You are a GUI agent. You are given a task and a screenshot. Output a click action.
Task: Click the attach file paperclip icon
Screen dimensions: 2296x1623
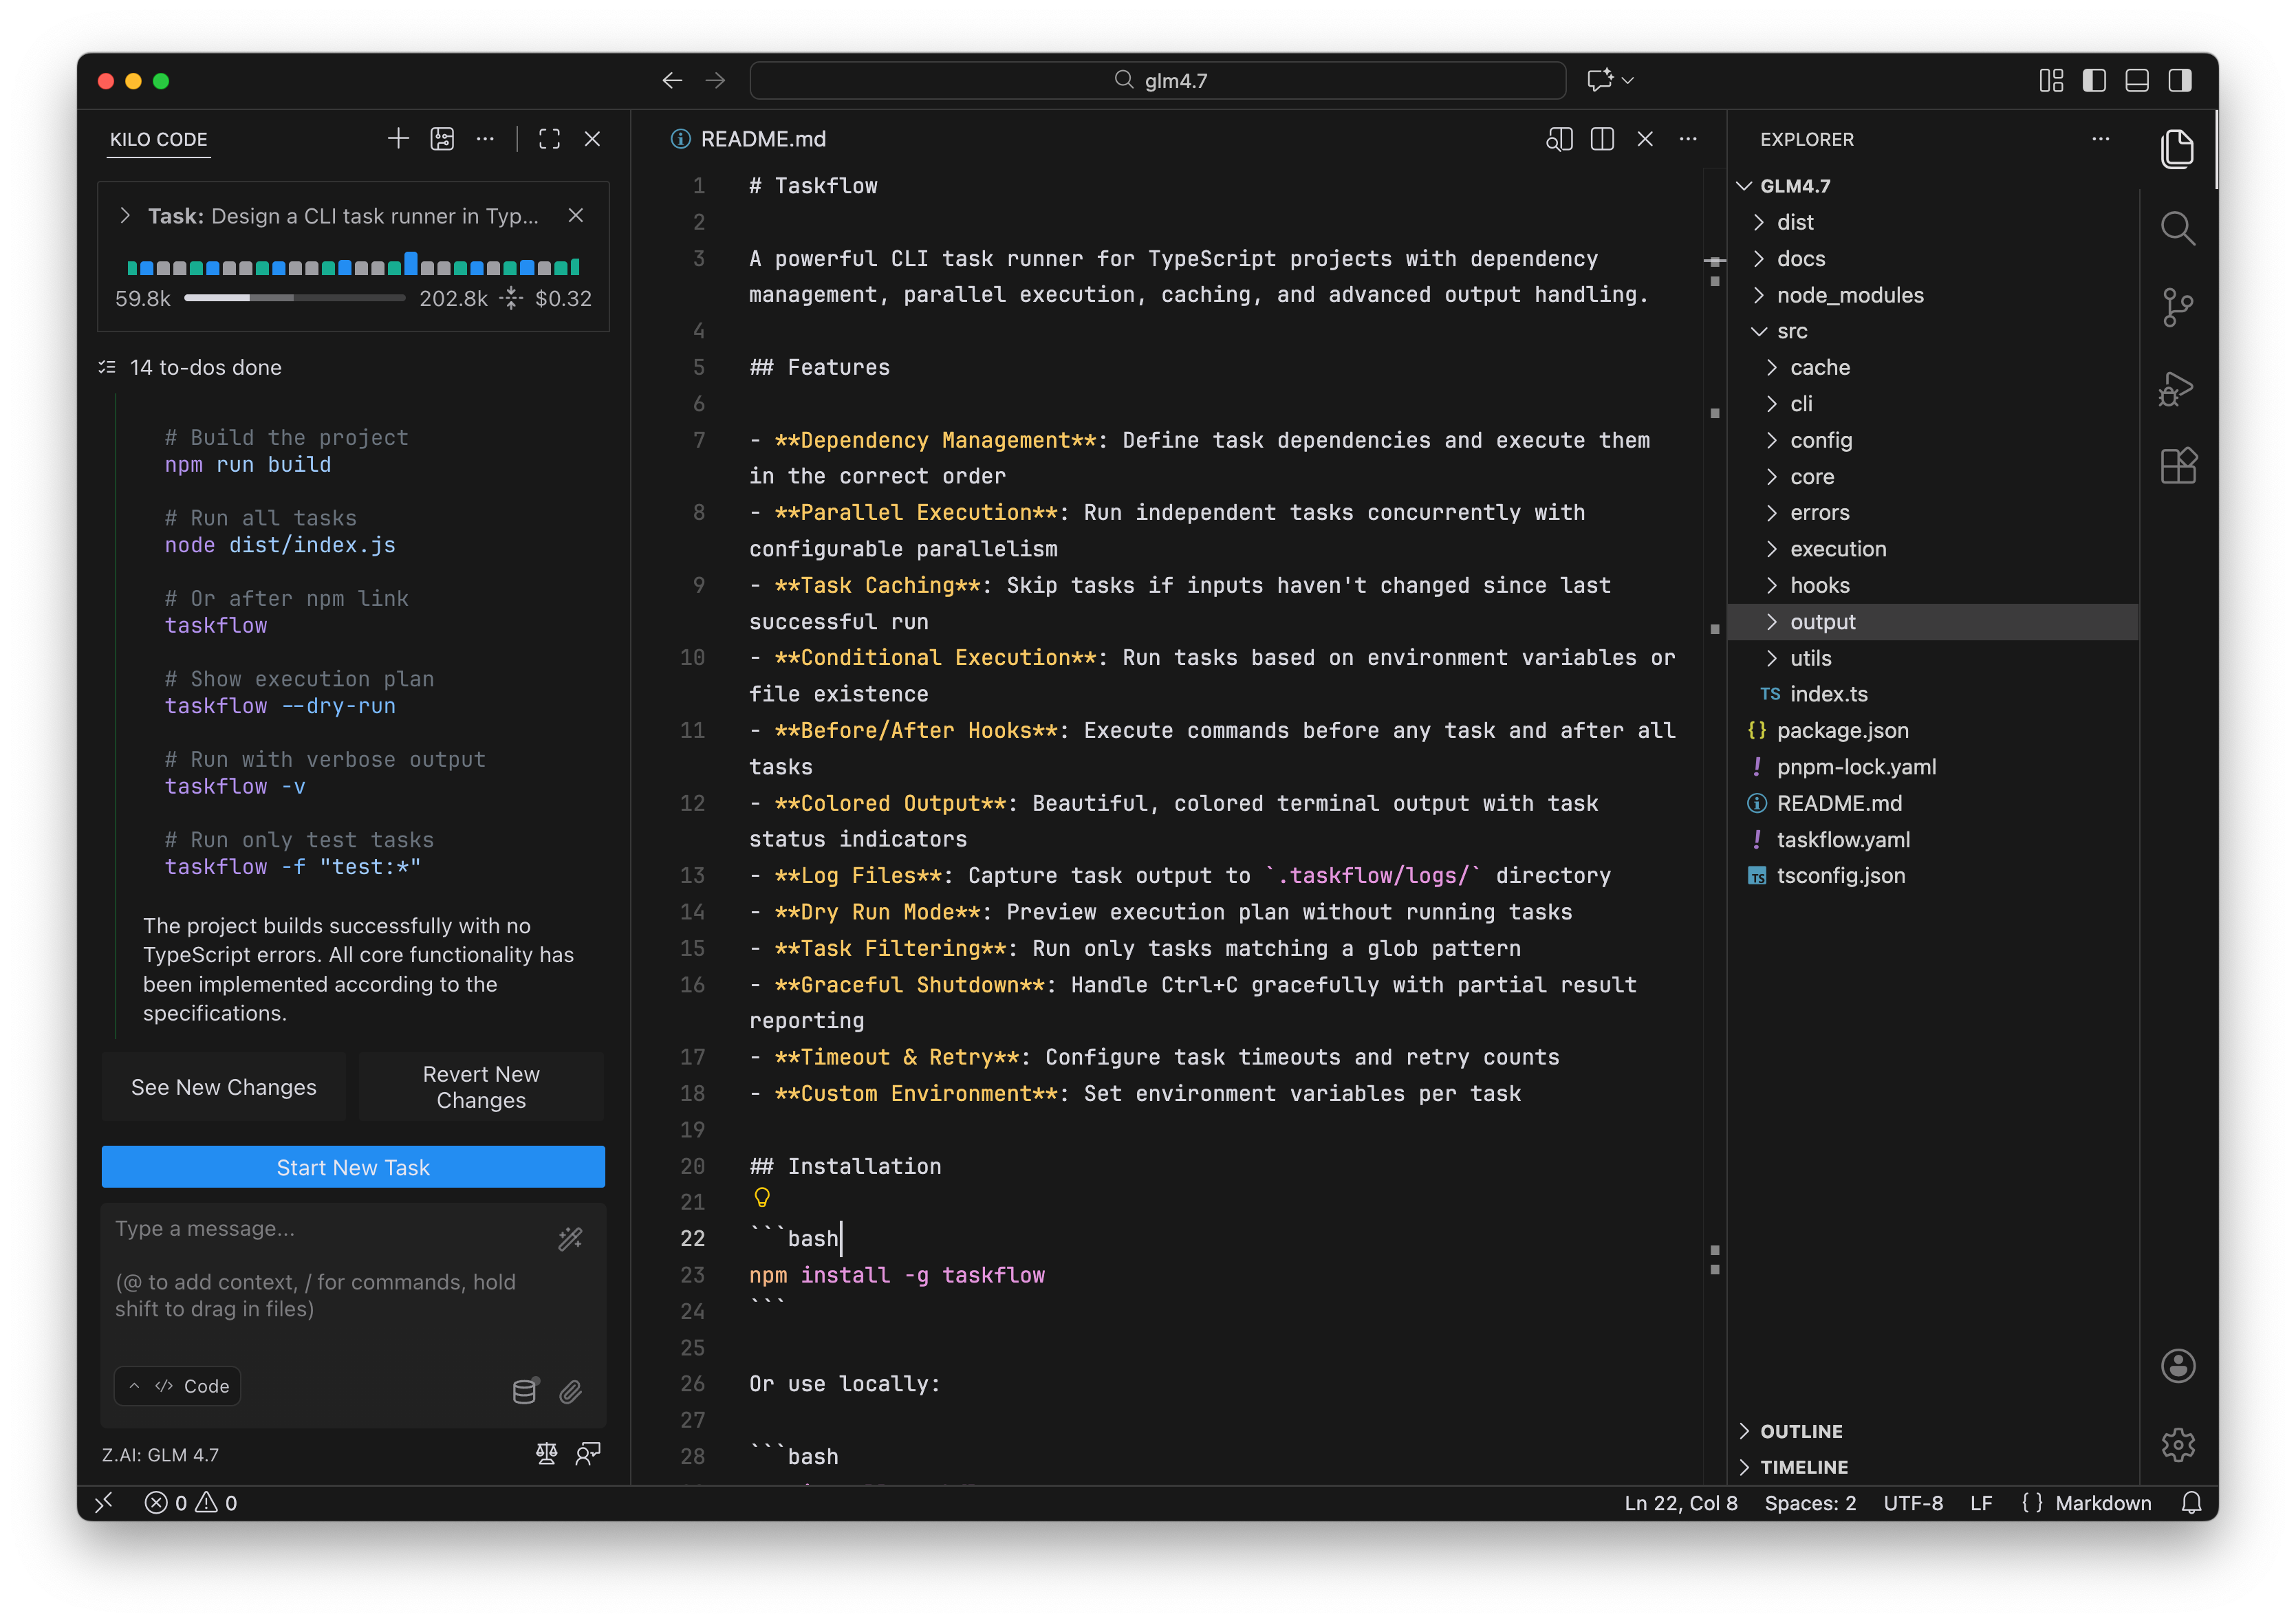click(x=570, y=1391)
